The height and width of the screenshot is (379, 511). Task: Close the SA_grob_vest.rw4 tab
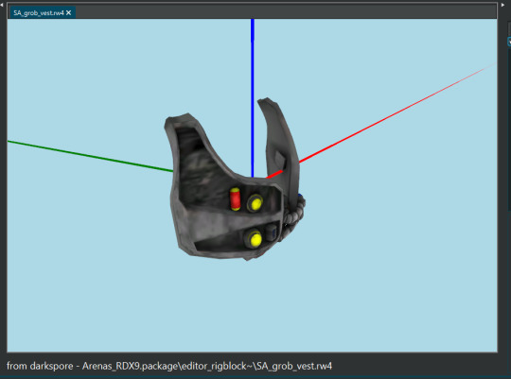[x=68, y=12]
